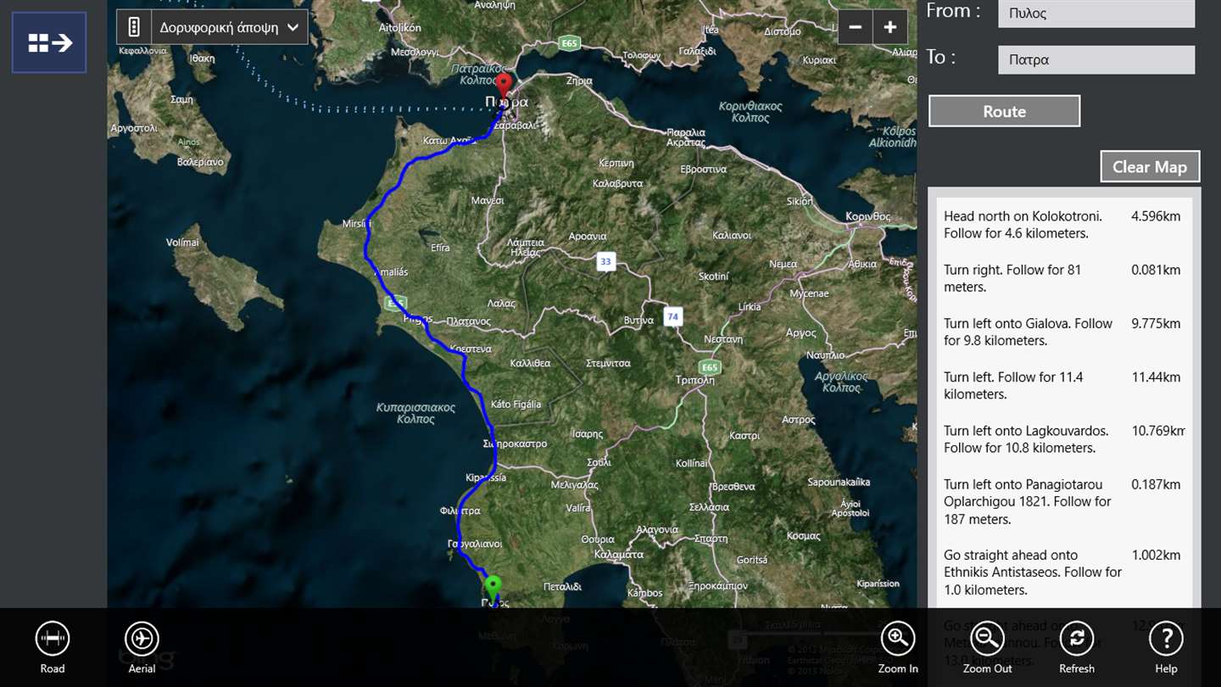Image resolution: width=1221 pixels, height=687 pixels.
Task: Click the Κορινθος city label on map
Action: click(x=868, y=217)
